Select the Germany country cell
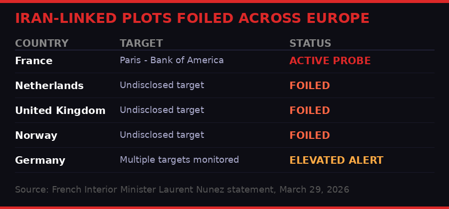The height and width of the screenshot is (209, 449). click(40, 160)
